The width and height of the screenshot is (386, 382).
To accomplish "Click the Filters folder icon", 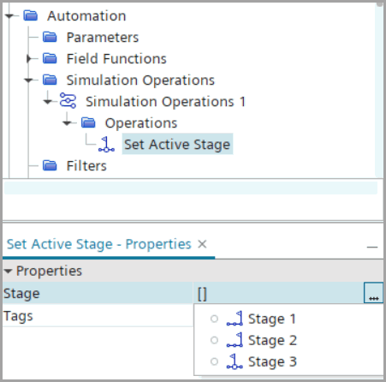I will click(x=50, y=165).
